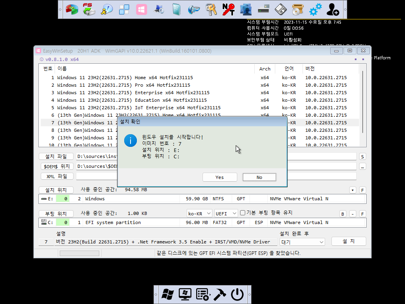405x304 pixels.
Task: Open the gray hard drive device icon
Action: point(263,9)
